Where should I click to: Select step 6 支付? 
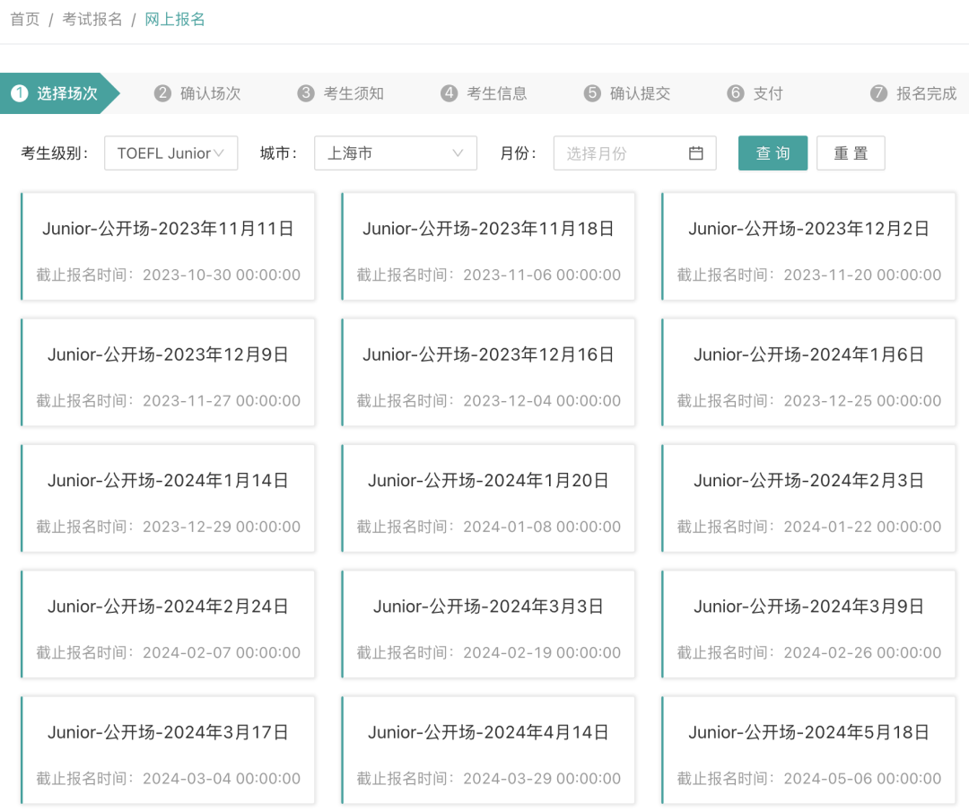pos(755,93)
